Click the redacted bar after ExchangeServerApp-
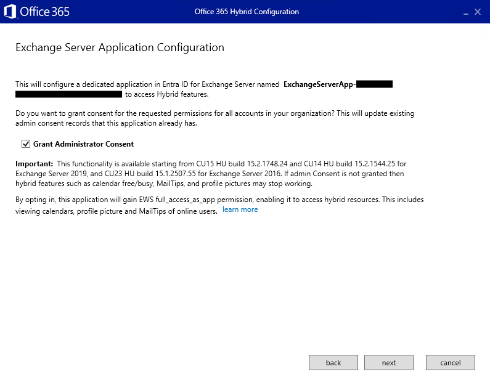Image resolution: width=490 pixels, height=385 pixels. pyautogui.click(x=374, y=84)
